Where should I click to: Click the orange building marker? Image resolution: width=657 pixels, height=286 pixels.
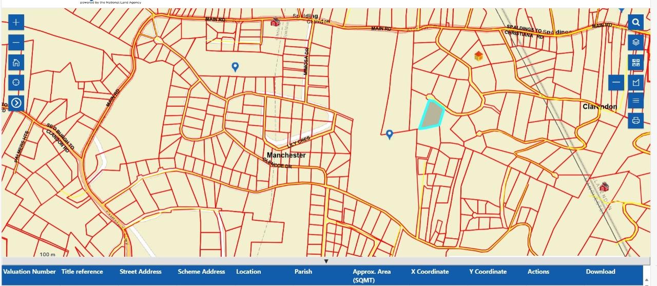[478, 56]
